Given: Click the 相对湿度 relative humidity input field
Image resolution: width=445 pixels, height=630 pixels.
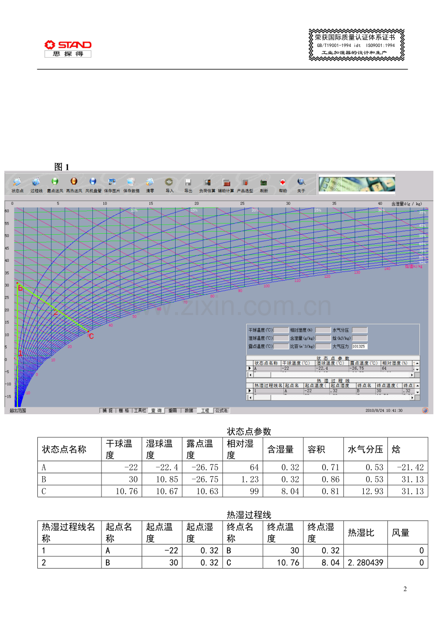Looking at the screenshot, I should (x=323, y=330).
